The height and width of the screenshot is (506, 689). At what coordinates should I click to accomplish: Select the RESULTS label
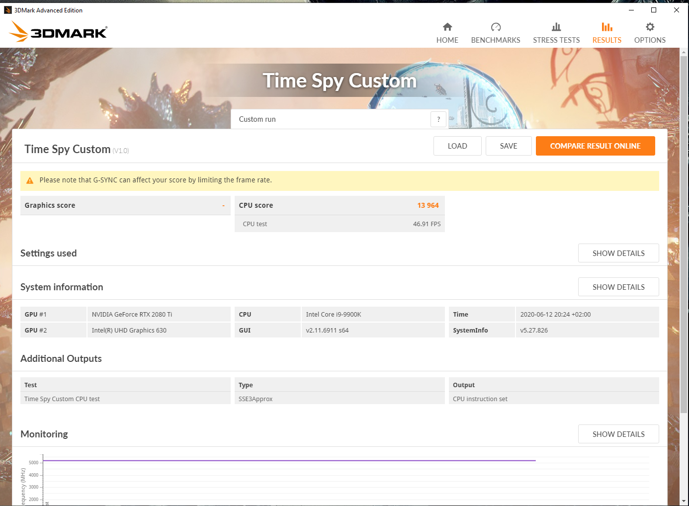(607, 40)
